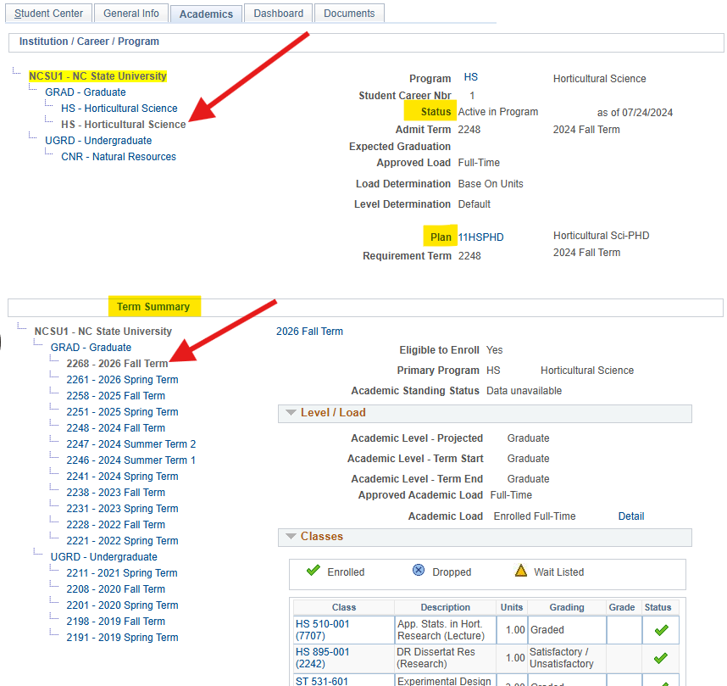Open class ST 531-601 link
The image size is (727, 686).
(x=322, y=681)
